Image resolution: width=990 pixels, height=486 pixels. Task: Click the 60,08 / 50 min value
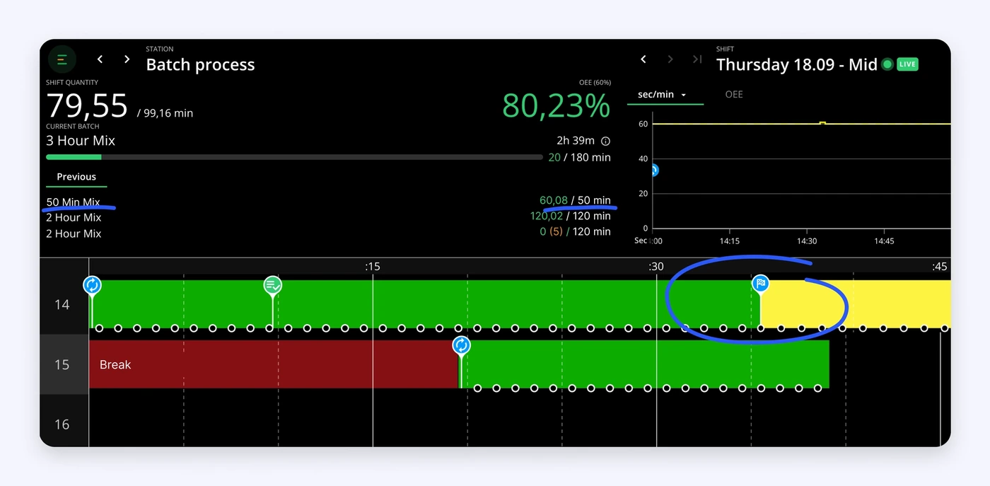point(575,200)
